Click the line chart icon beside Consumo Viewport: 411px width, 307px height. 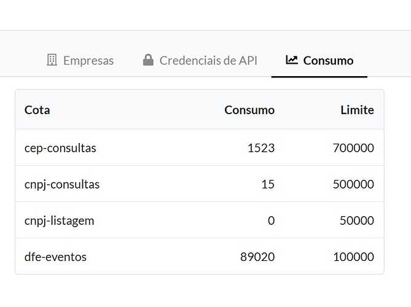[x=292, y=60]
